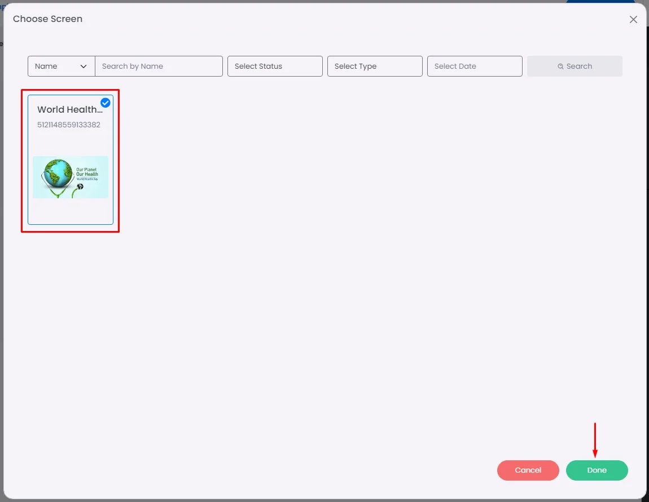Click the blank area below the card thumbnail
649x502 pixels.
point(71,211)
